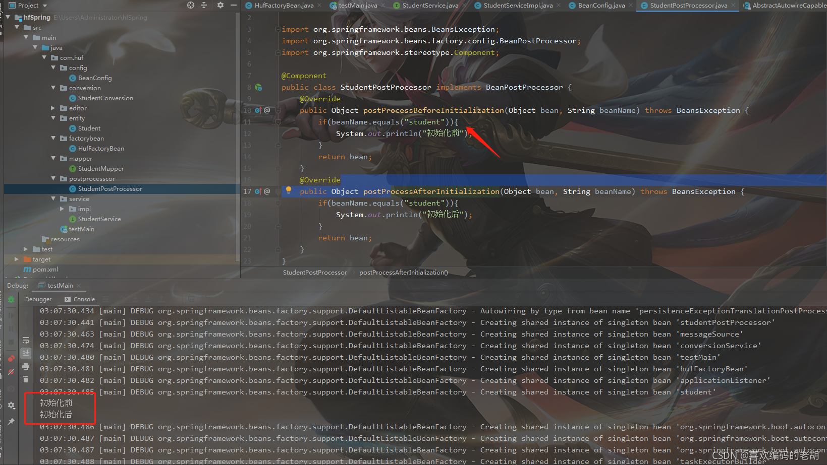The image size is (827, 465).
Task: Click the yellow lightbulb intention icon
Action: tap(289, 190)
